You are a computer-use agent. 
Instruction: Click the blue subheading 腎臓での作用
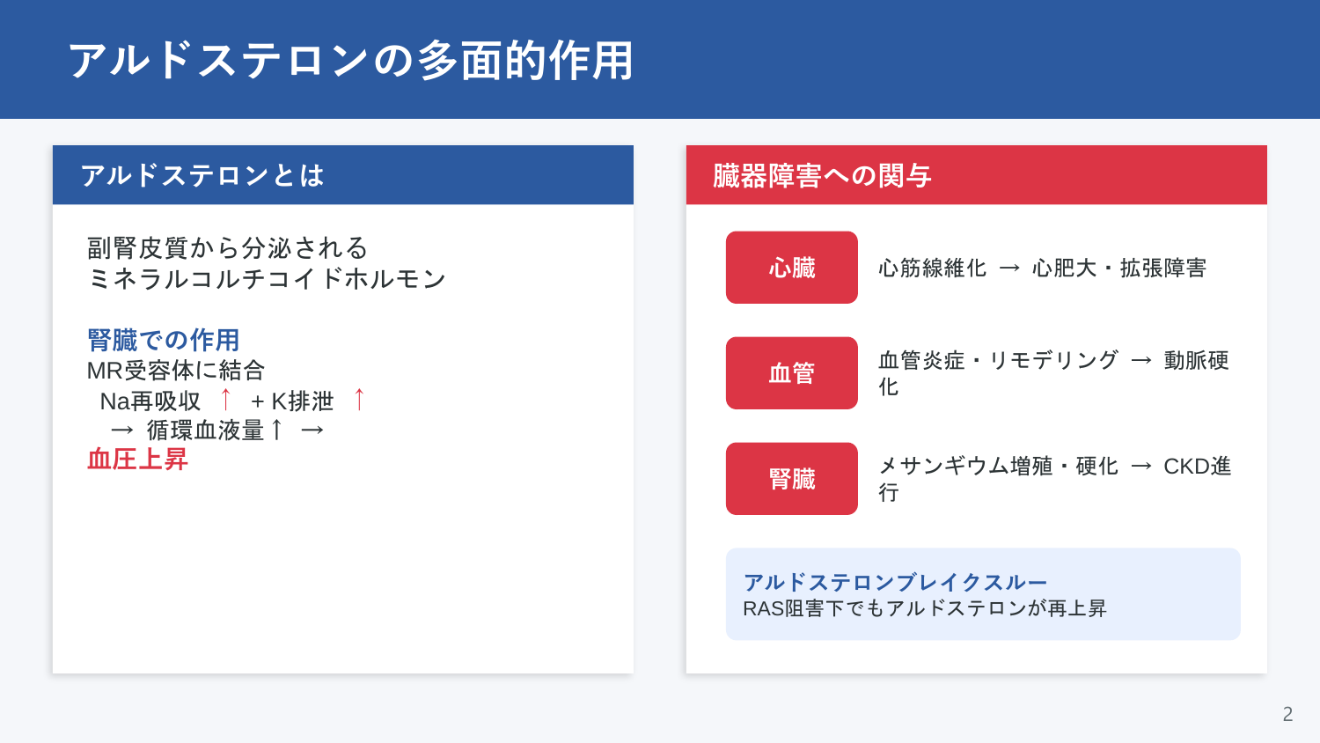point(164,340)
